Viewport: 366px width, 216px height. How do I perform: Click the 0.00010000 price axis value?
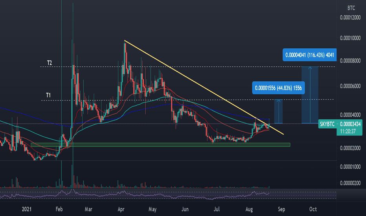pyautogui.click(x=350, y=38)
